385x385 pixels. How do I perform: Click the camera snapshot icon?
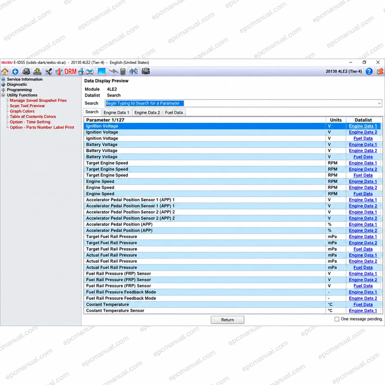click(x=146, y=71)
